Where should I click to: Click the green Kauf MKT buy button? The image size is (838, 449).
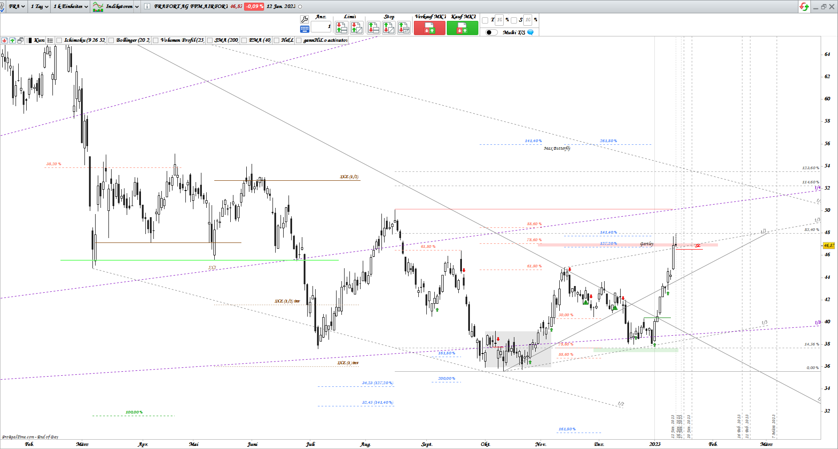462,28
